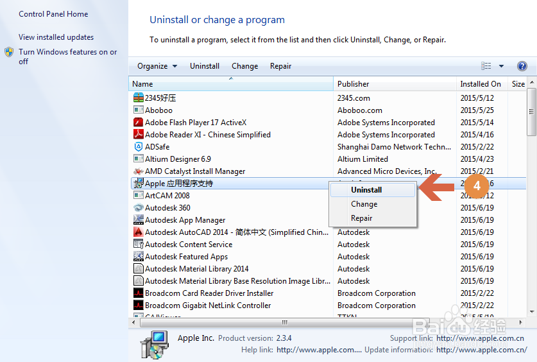
Task: Click the 2345好压 program icon
Action: click(139, 98)
